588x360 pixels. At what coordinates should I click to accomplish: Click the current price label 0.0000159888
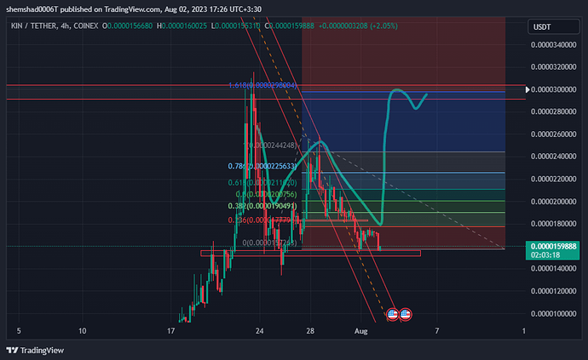(x=547, y=246)
